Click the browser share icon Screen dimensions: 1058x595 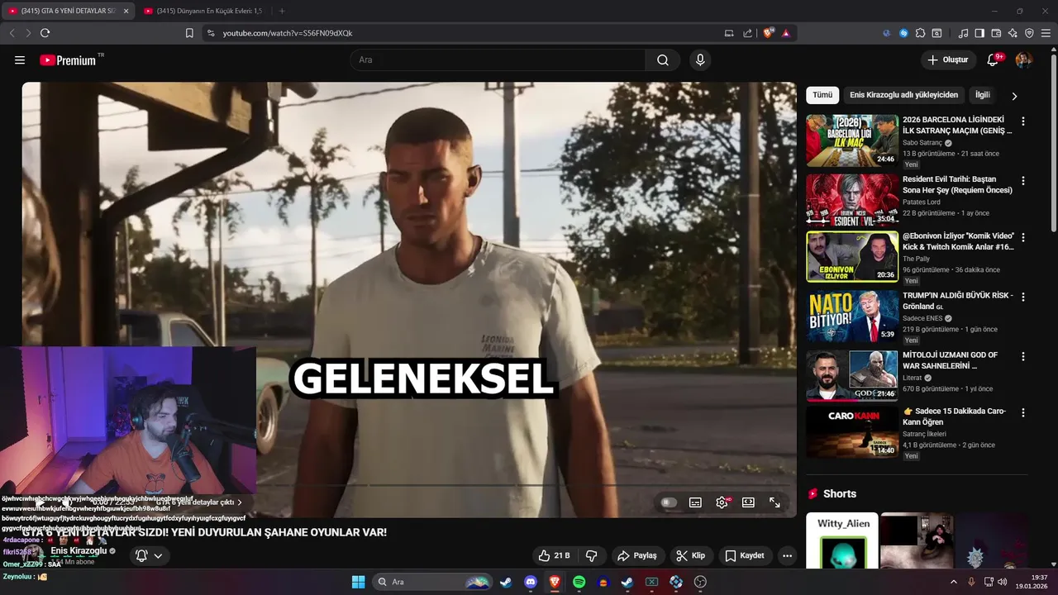click(748, 33)
